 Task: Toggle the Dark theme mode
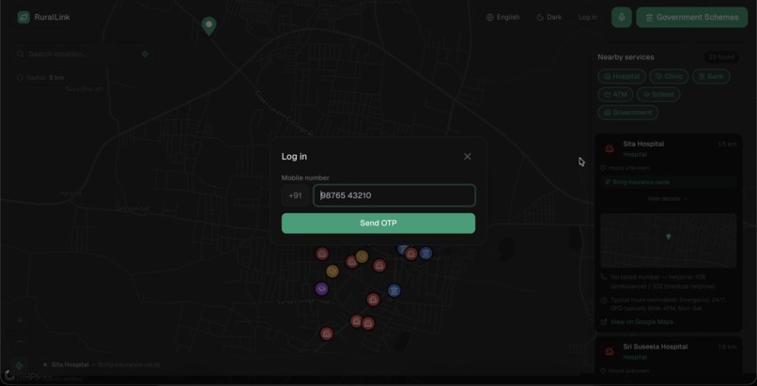click(549, 17)
